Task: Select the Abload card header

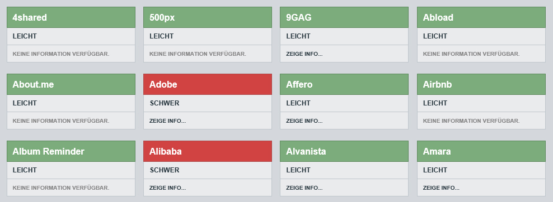Action: [x=481, y=17]
